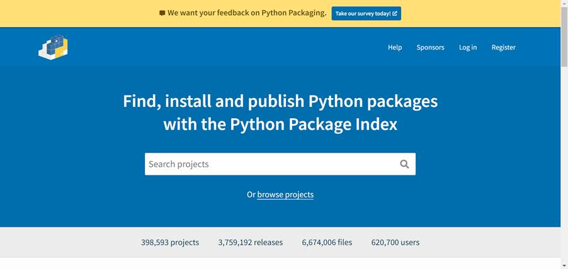The height and width of the screenshot is (269, 568).
Task: Click the magnifying glass search icon
Action: (x=404, y=164)
